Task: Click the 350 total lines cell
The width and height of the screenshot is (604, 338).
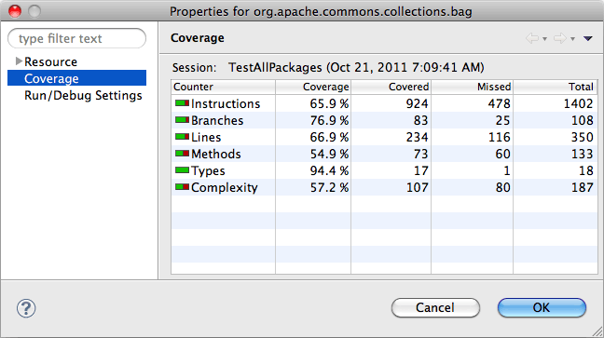Action: point(582,137)
